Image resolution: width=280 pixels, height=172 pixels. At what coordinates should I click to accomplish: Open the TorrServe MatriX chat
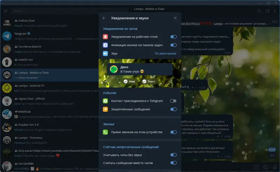49,49
